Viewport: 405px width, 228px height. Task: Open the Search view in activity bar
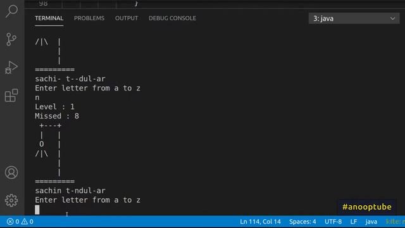tap(11, 11)
